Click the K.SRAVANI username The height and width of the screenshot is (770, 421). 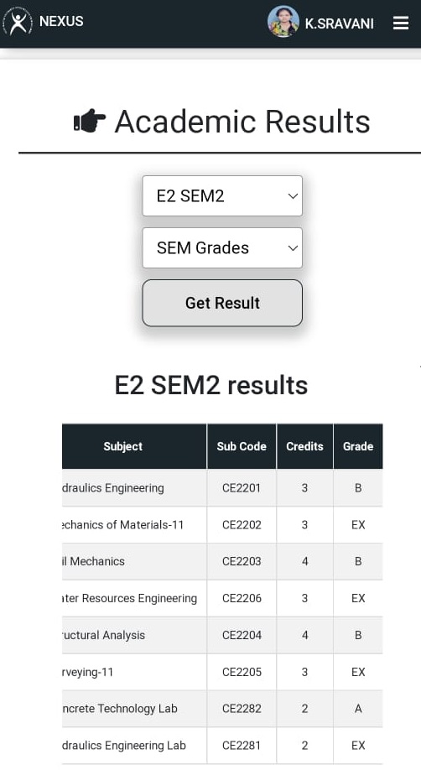(x=340, y=23)
